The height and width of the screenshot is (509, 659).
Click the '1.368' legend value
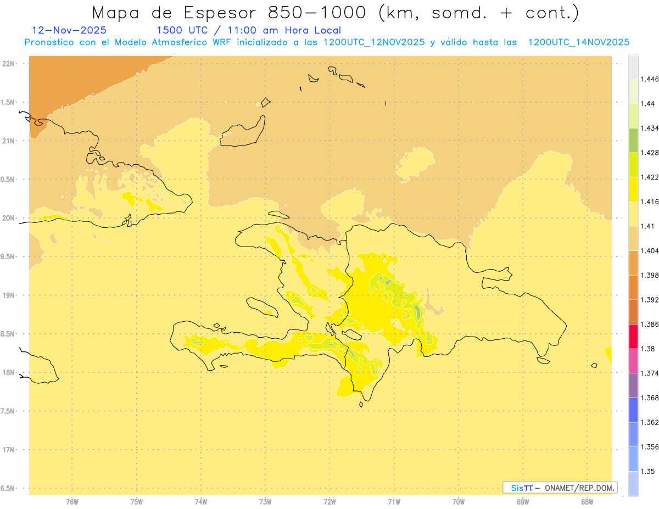click(650, 398)
